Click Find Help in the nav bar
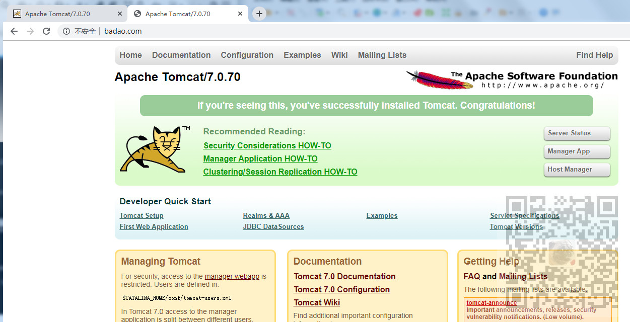This screenshot has height=322, width=630. pyautogui.click(x=595, y=55)
